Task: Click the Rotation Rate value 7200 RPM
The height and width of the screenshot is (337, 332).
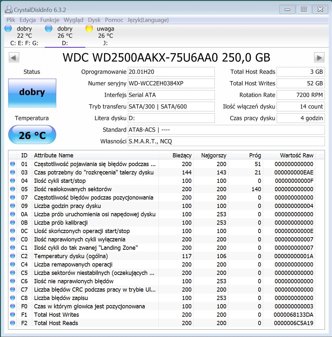Action: 301,95
